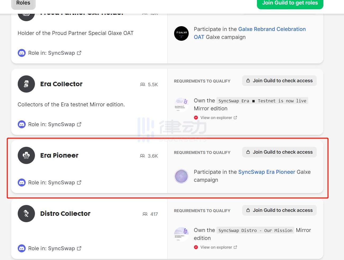Click the members icon beside 3.6K
The image size is (344, 260).
(142, 156)
